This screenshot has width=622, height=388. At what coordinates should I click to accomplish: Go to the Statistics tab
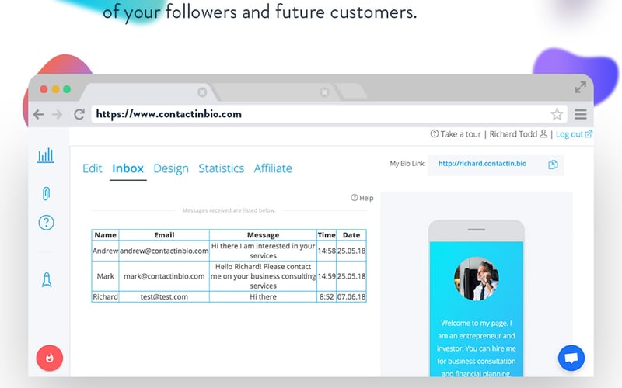[222, 168]
